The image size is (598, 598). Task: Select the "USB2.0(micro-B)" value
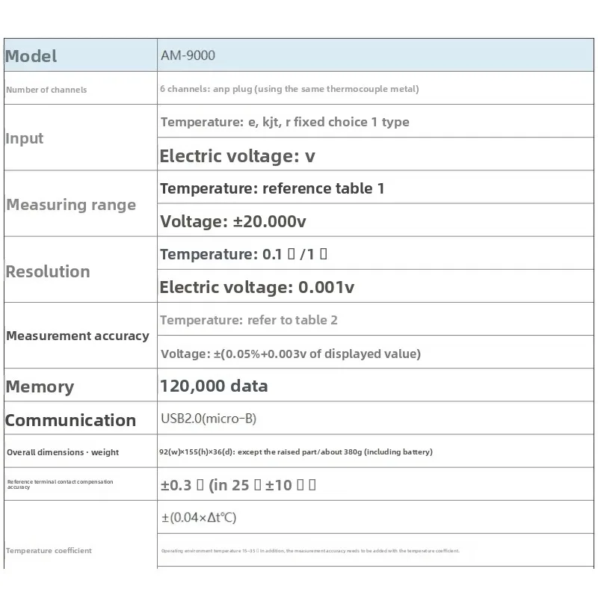(209, 419)
